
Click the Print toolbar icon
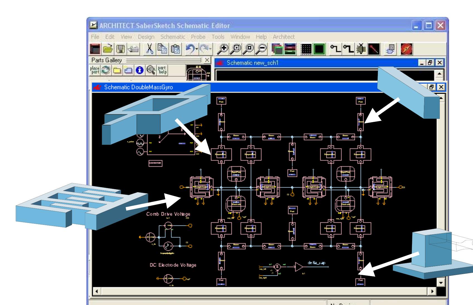pyautogui.click(x=133, y=49)
